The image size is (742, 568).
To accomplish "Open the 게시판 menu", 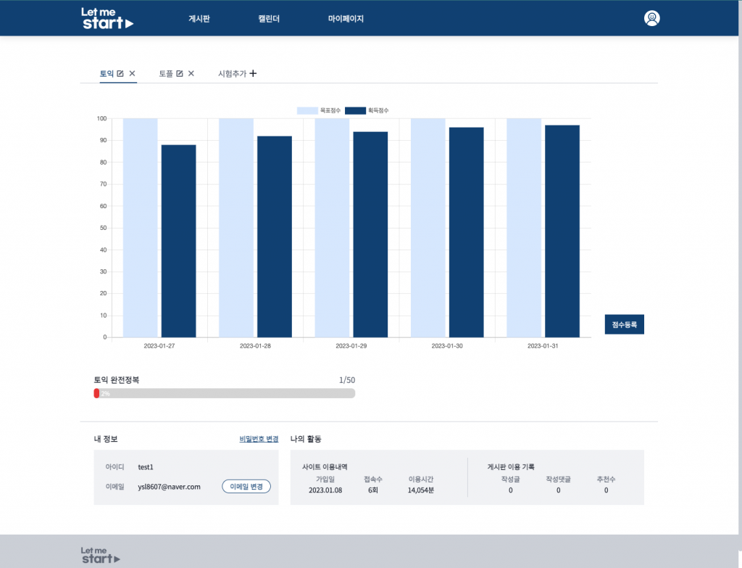I will (199, 19).
